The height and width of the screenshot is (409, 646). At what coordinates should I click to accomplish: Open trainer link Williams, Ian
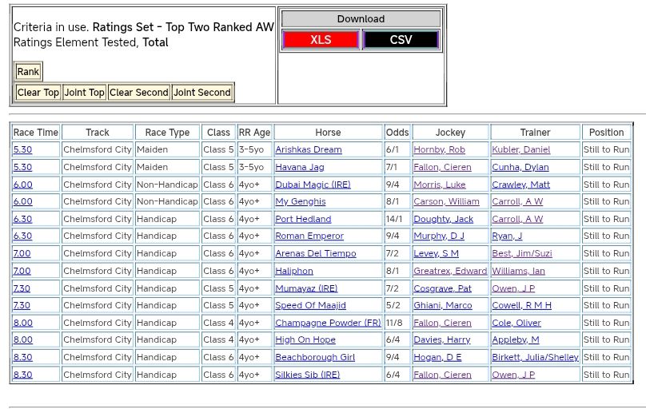click(518, 272)
